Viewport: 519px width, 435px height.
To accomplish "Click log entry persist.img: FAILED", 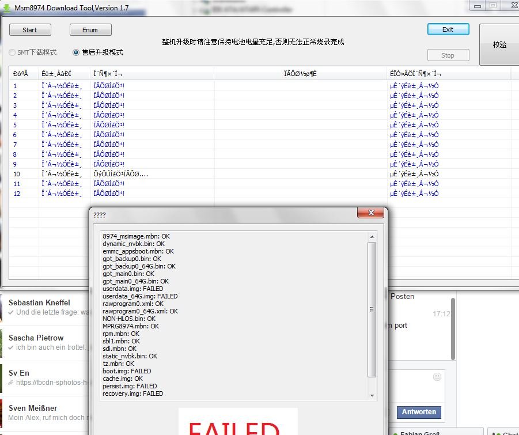I will (x=130, y=386).
